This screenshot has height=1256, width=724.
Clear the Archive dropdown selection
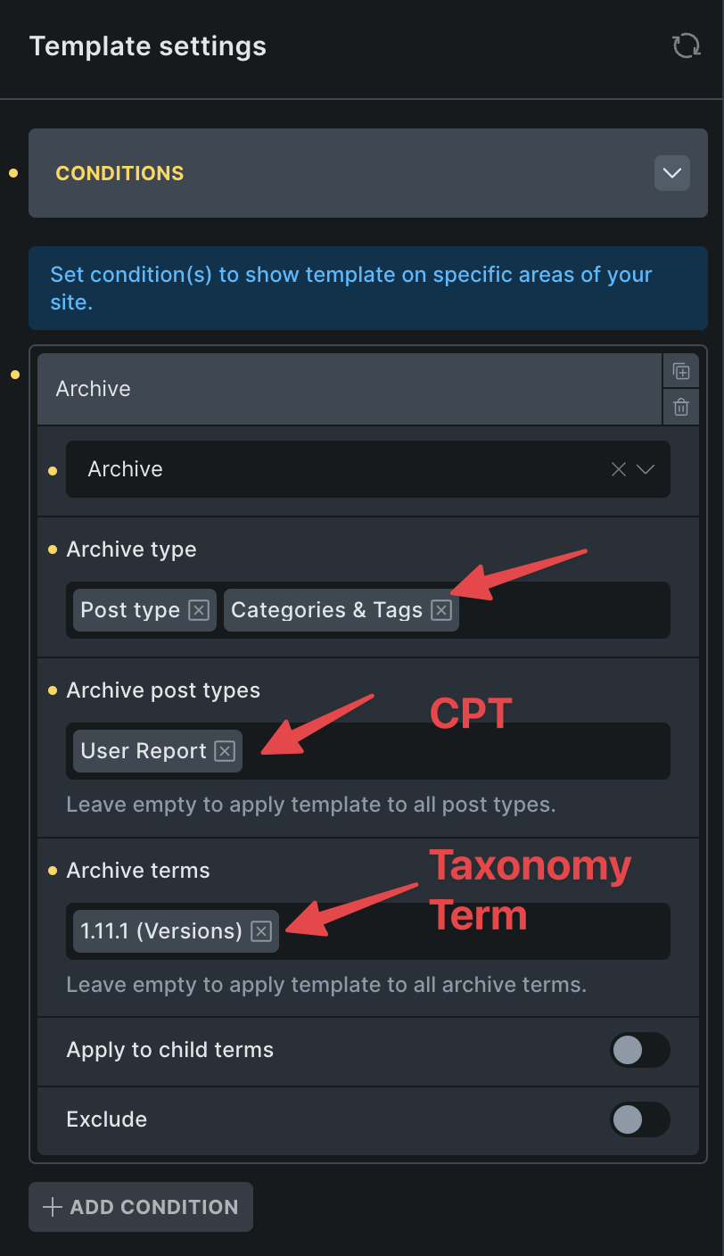coord(619,469)
